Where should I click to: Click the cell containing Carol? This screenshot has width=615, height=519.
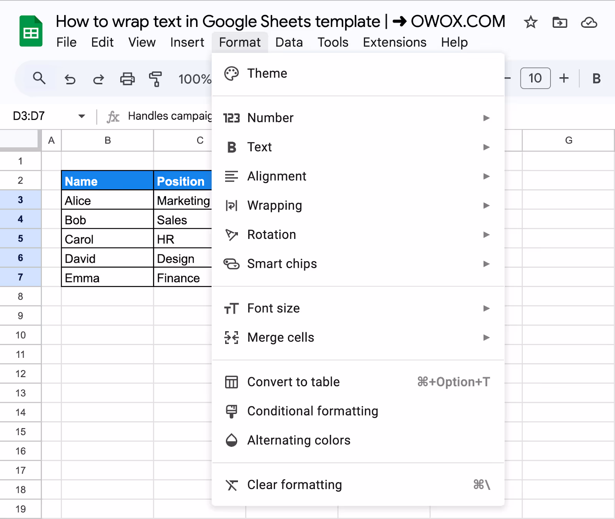tap(108, 239)
